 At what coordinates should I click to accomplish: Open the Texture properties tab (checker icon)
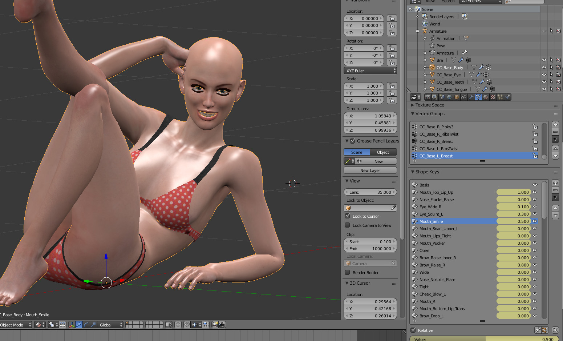[x=493, y=97]
